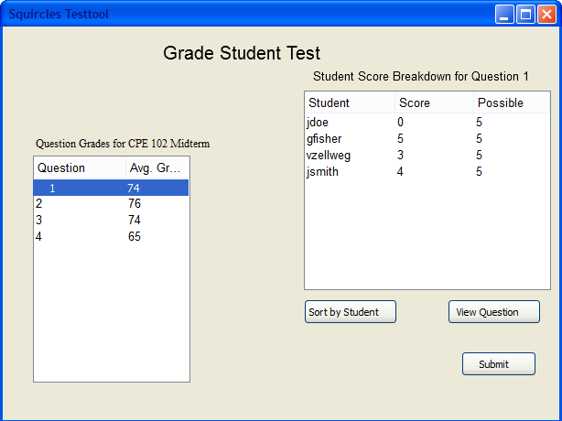Open the View Question button
Screen dimensions: 562x421
[x=492, y=312]
